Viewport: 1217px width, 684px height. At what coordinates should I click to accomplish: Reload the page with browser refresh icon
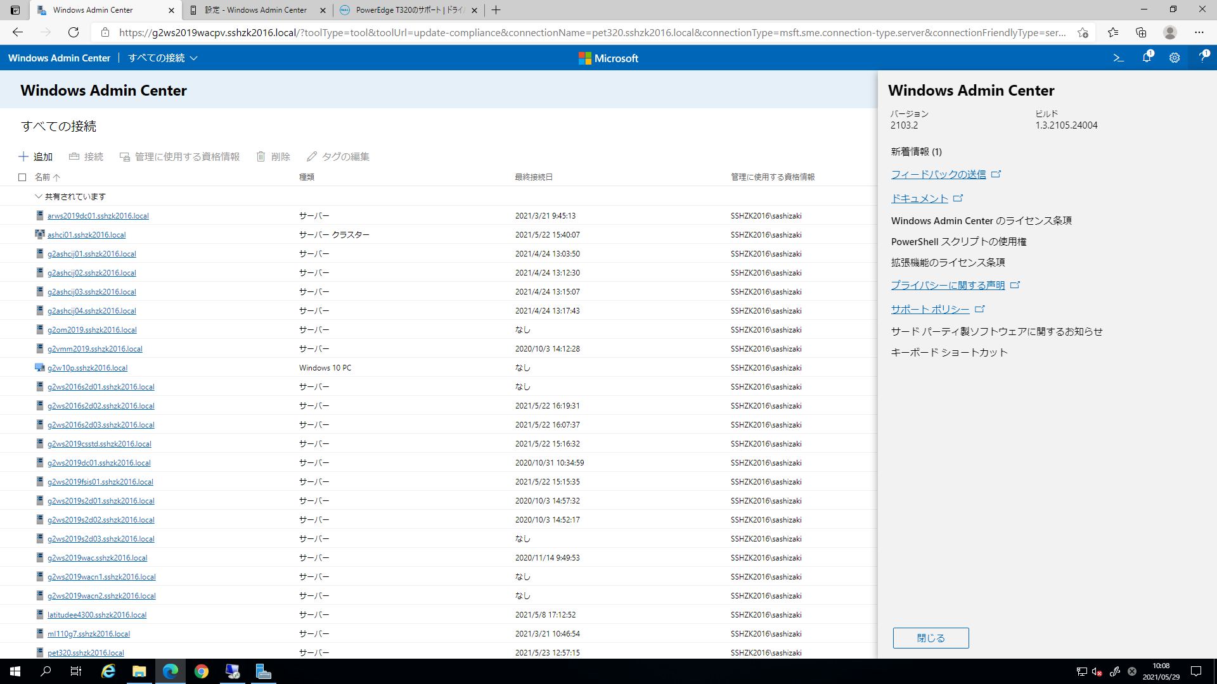tap(74, 32)
